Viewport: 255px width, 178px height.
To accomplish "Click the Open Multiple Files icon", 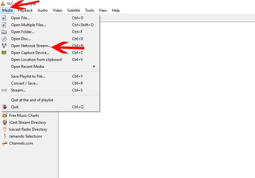I will pyautogui.click(x=4, y=25).
